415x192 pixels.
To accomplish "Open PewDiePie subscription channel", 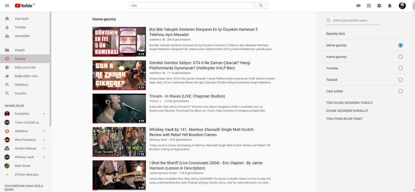I will [25, 114].
